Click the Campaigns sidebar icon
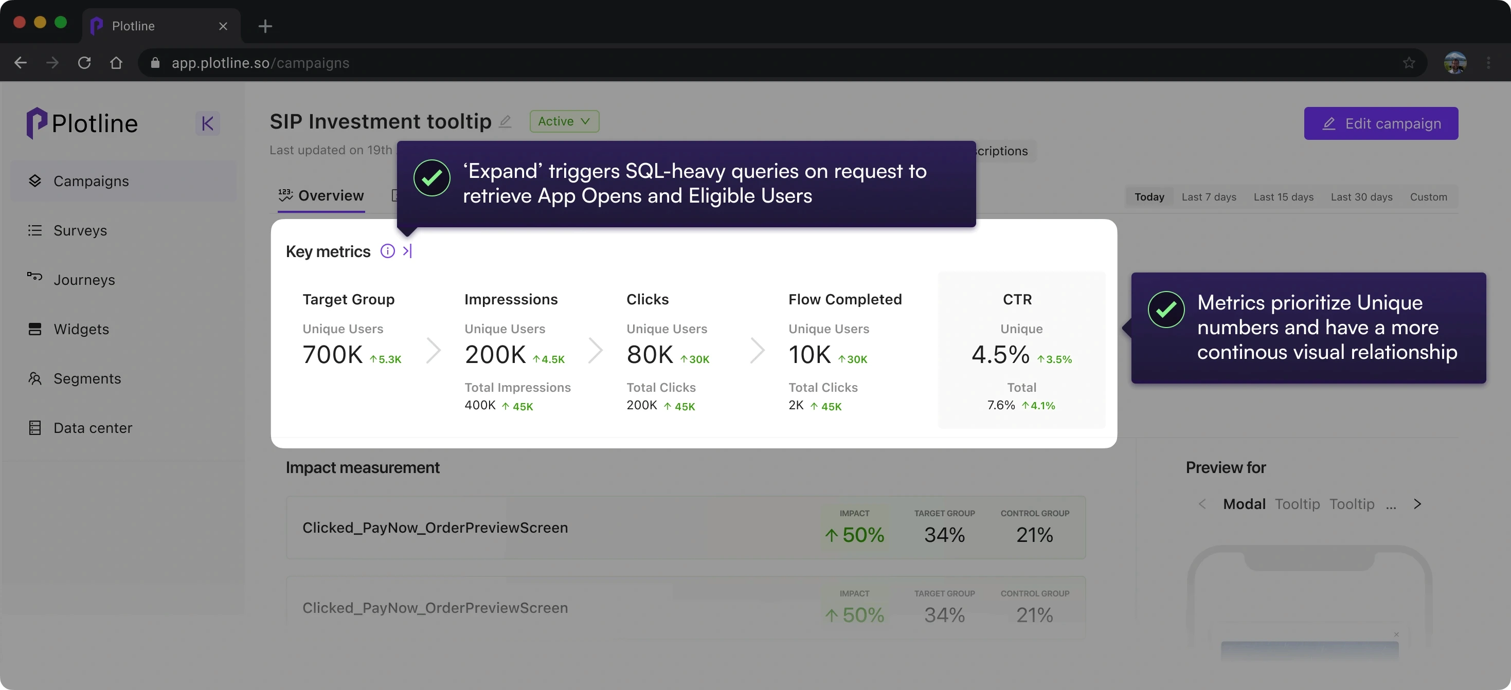This screenshot has height=690, width=1511. coord(35,181)
